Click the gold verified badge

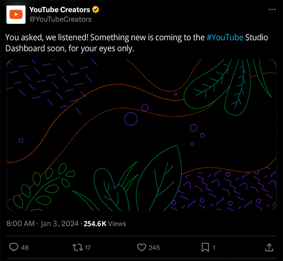(97, 10)
